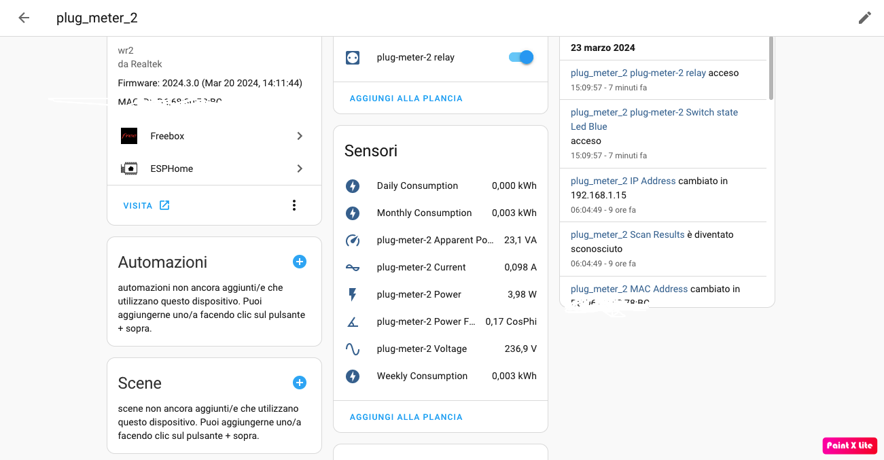Open plug_meter_2 IP Address logbook link

click(623, 181)
